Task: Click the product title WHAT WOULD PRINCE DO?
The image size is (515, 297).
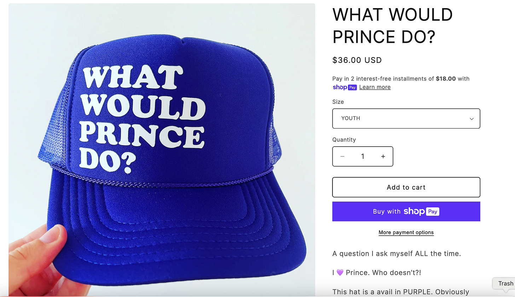Action: [393, 26]
